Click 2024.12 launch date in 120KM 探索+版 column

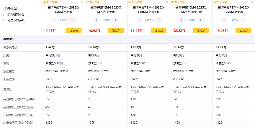coord(178,79)
